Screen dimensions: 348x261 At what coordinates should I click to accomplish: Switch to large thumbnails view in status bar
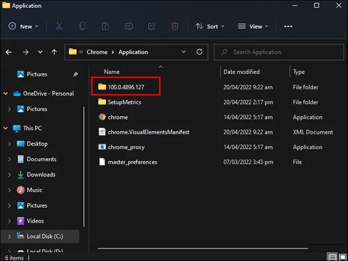point(343,257)
